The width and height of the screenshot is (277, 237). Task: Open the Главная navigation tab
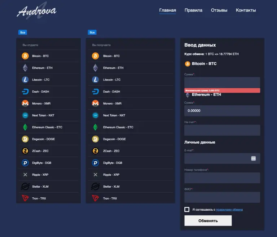168,10
